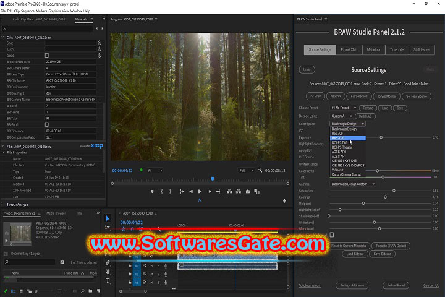445x297 pixels.
Task: Open the Gamma Blackmagic Design Custom dropdown
Action: pos(353,184)
